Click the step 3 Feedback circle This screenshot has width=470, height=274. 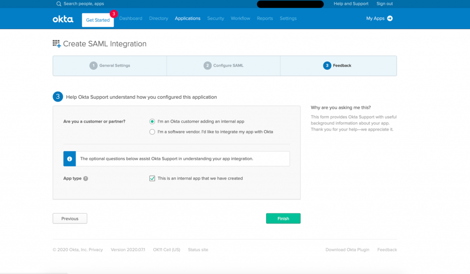(326, 65)
